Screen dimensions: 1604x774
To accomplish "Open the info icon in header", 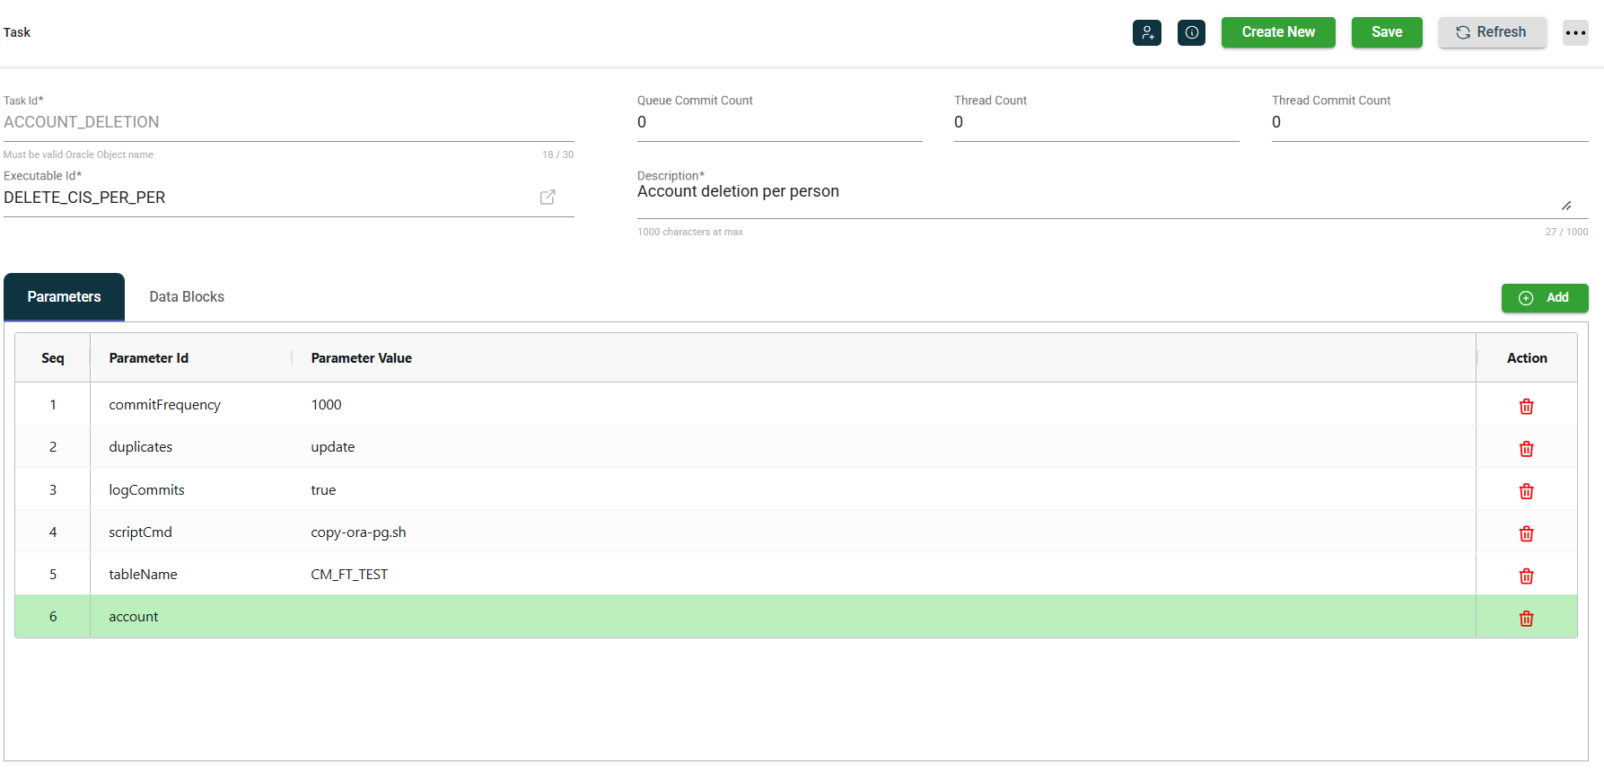I will pyautogui.click(x=1191, y=32).
